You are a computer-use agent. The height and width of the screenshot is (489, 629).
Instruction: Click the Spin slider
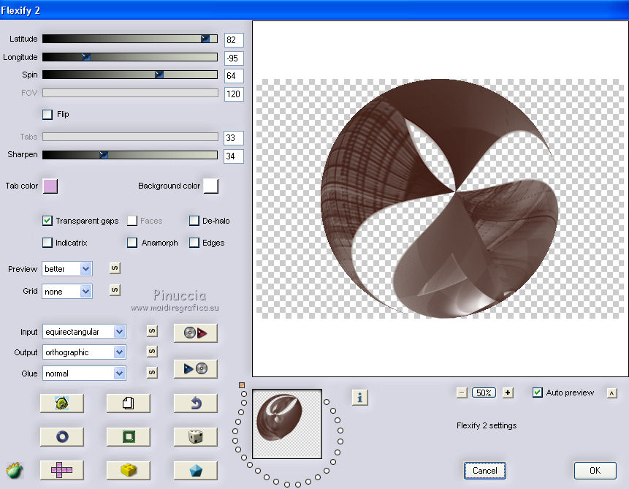click(x=130, y=75)
